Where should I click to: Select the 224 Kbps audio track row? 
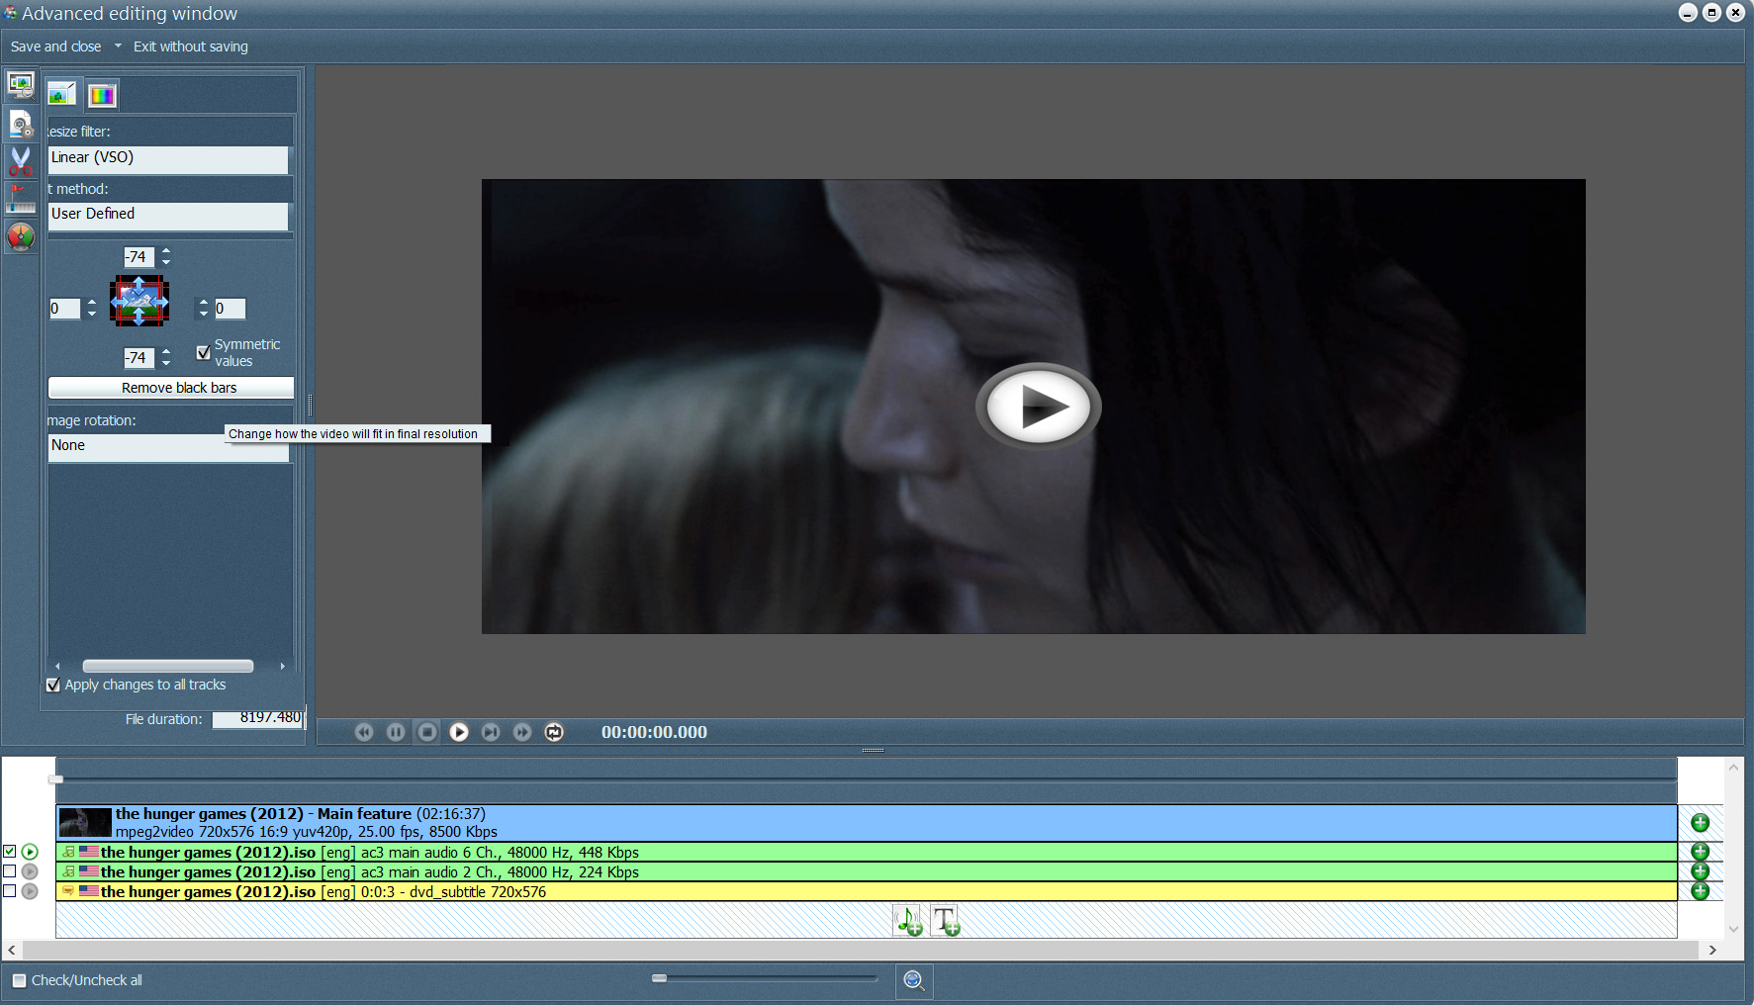click(867, 871)
